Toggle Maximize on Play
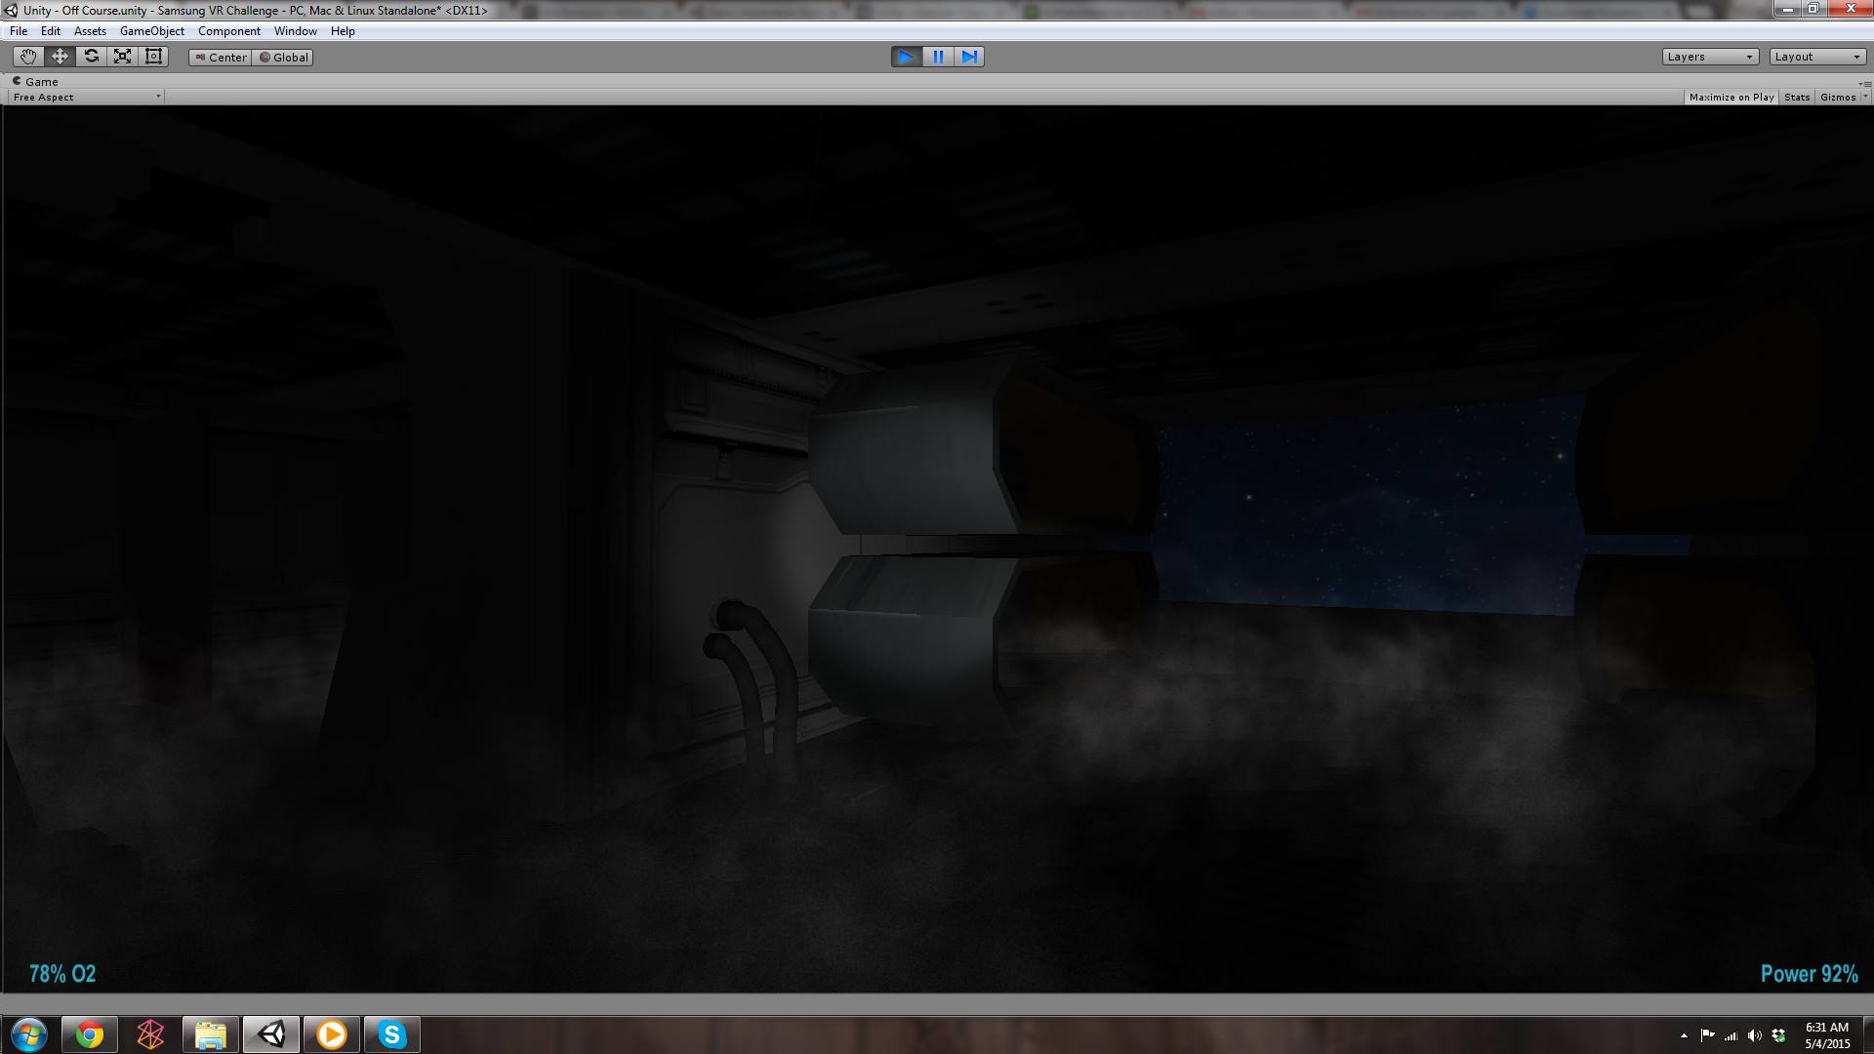1874x1054 pixels. [1731, 97]
